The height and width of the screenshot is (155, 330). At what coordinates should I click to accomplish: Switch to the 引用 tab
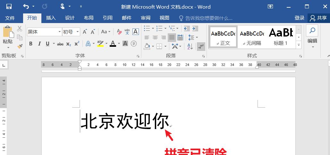tap(107, 18)
